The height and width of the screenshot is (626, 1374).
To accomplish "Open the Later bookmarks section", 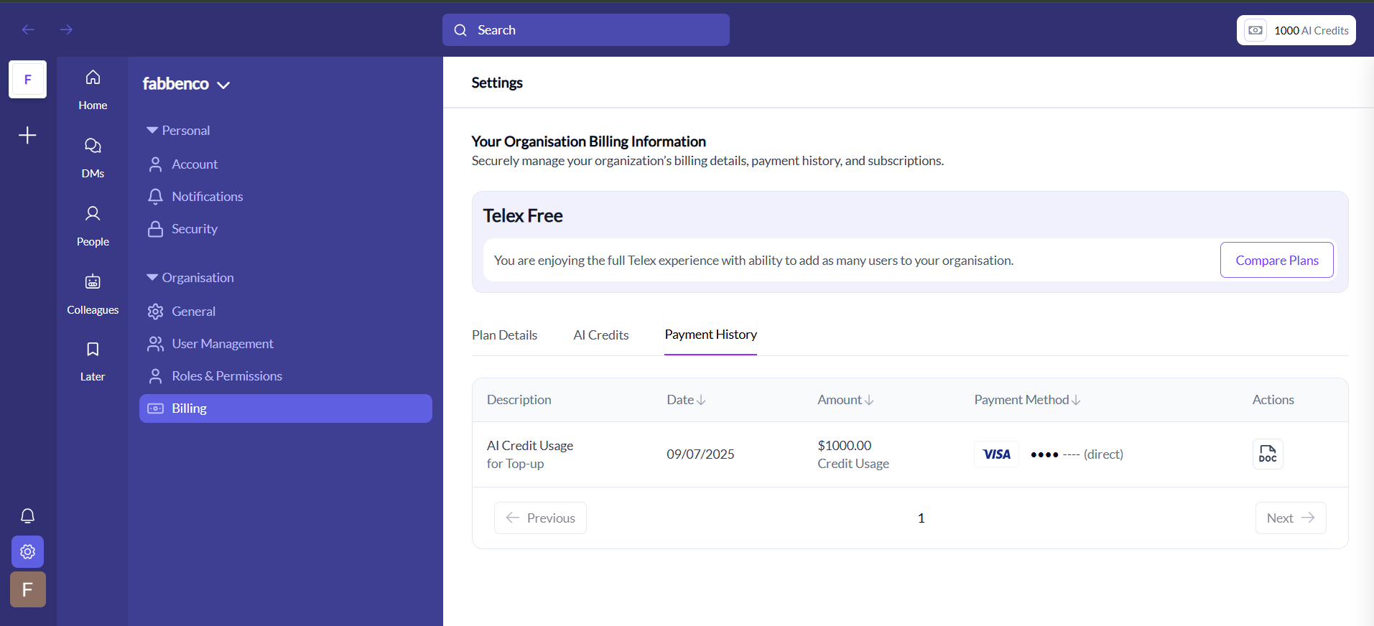I will (93, 361).
